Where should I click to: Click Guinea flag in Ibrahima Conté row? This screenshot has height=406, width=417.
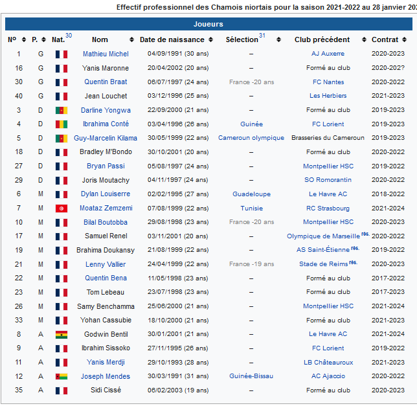[x=62, y=124]
